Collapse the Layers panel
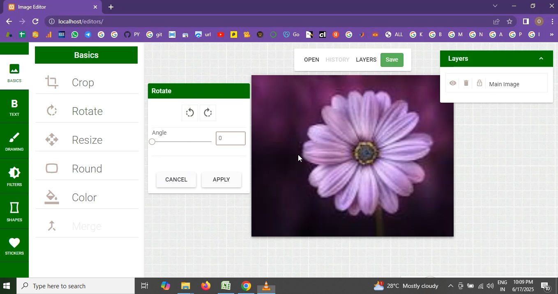Screen dimensions: 558x294 point(541,59)
